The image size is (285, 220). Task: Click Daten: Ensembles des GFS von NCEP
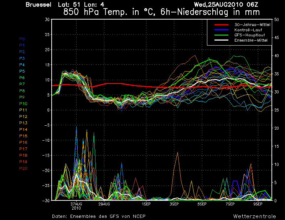pos(99,216)
